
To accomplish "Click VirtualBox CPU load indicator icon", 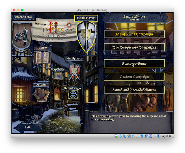I will (150, 136).
